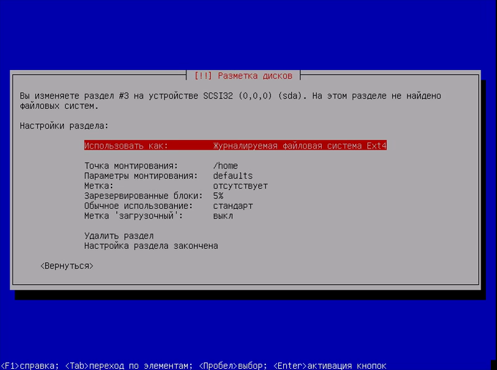Click the <Пробел> выбор hint
Image resolution: width=497 pixels, height=370 pixels.
233,366
